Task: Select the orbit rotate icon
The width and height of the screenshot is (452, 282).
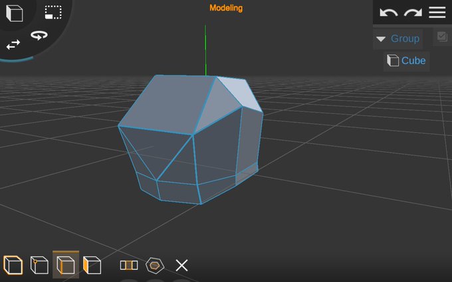Action: 39,35
